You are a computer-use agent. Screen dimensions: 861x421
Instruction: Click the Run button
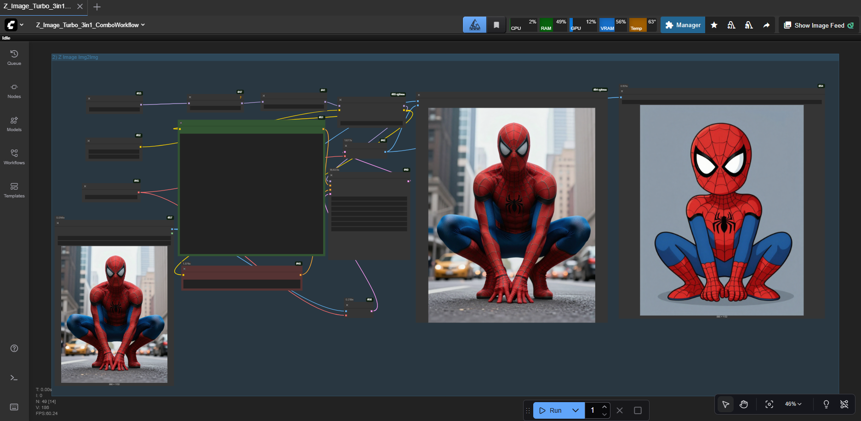(x=550, y=410)
